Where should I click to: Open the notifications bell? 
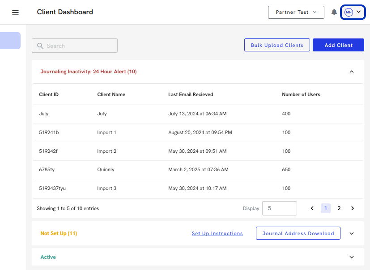(334, 12)
